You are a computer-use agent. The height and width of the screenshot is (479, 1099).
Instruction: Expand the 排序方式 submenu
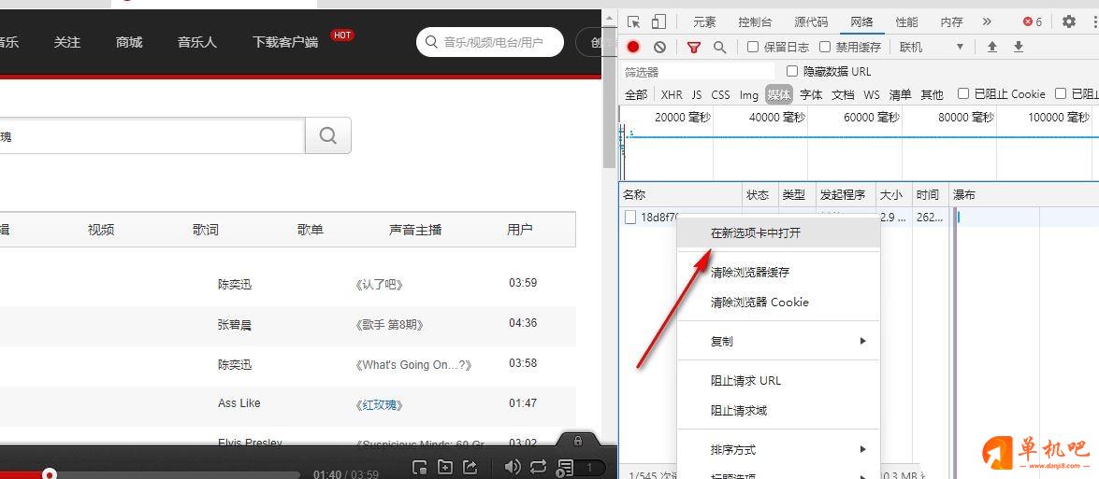(778, 450)
